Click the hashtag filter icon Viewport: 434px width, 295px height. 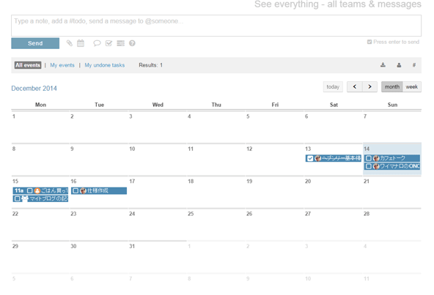(x=414, y=65)
